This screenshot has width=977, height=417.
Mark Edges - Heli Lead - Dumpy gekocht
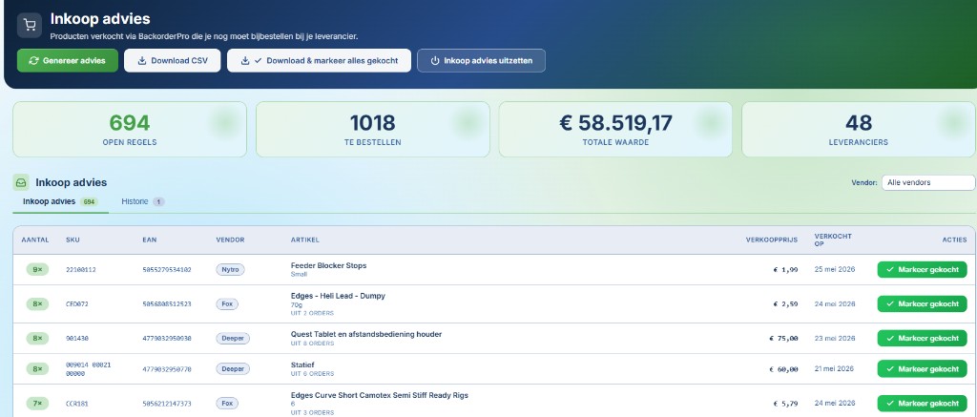pos(922,304)
